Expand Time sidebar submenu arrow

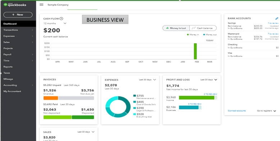[32, 61]
